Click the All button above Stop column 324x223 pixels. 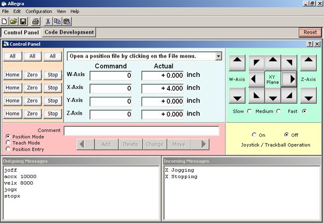(53, 56)
